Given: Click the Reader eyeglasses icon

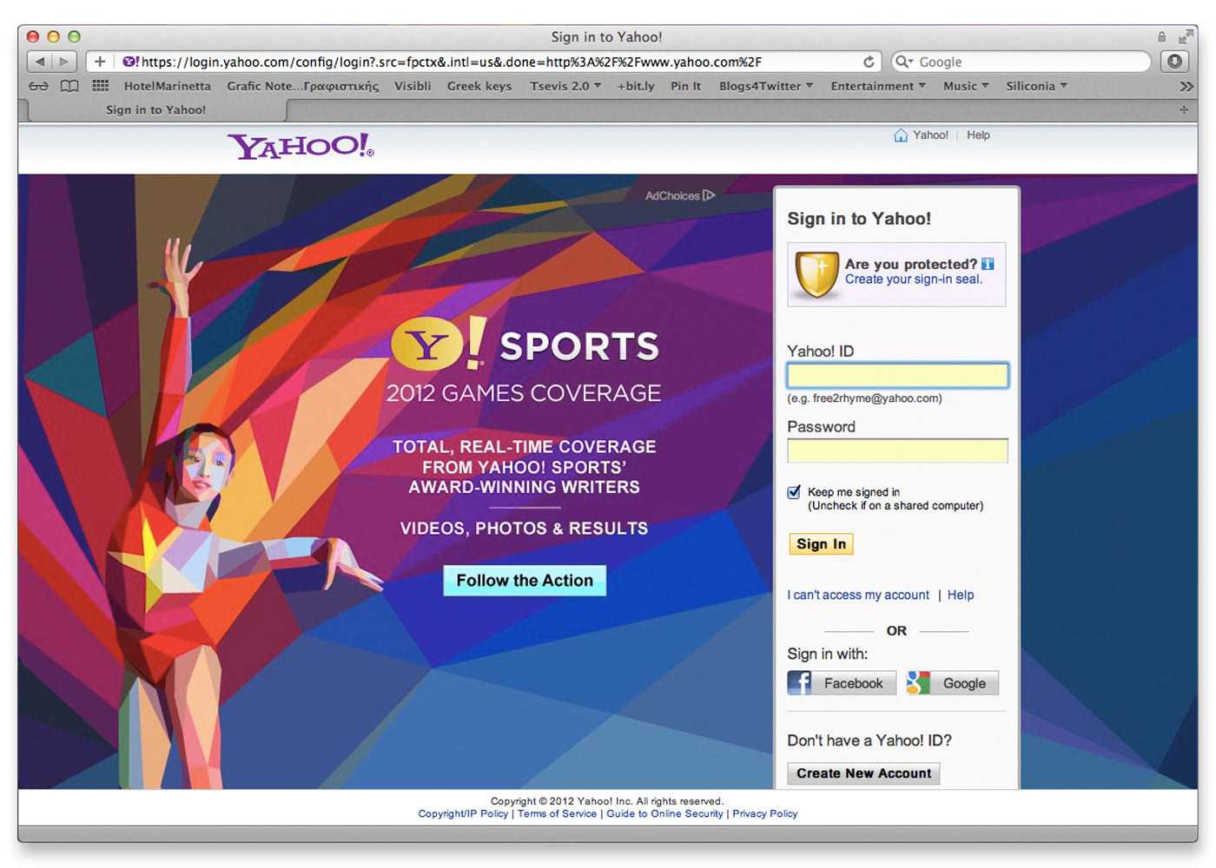Looking at the screenshot, I should tap(37, 86).
